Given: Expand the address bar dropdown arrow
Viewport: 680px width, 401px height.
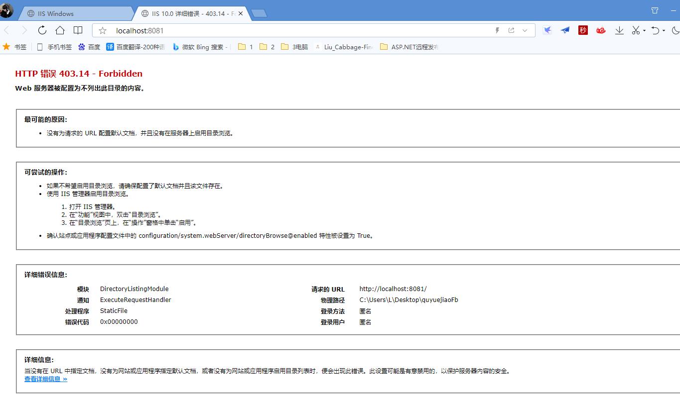Looking at the screenshot, I should 525,30.
